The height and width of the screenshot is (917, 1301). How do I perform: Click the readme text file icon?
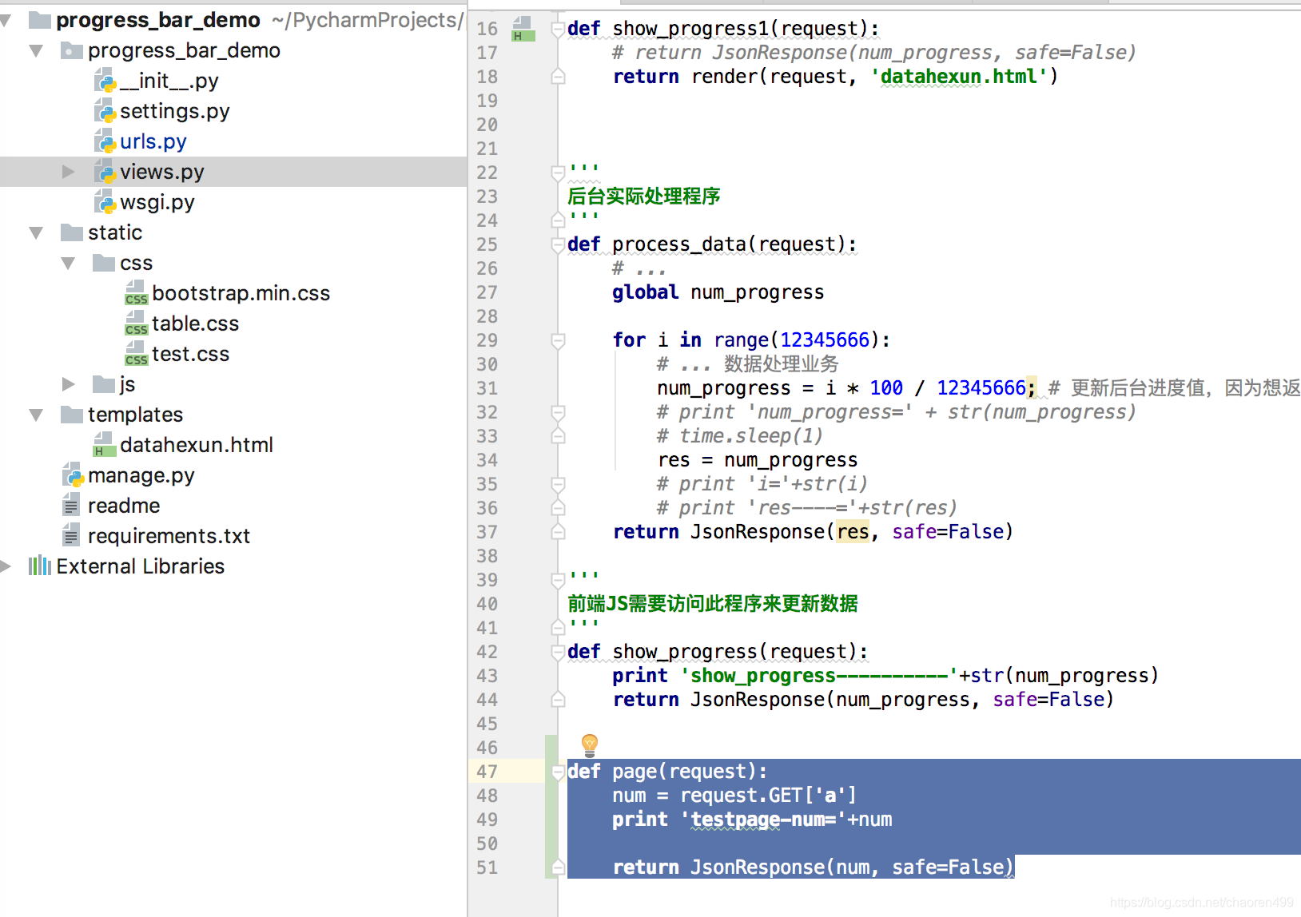tap(72, 506)
